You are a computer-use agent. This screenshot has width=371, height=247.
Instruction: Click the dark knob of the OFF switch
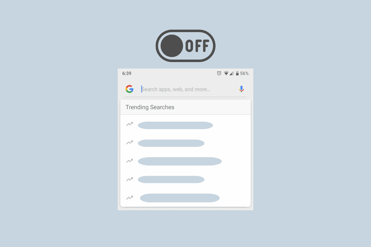pos(172,46)
